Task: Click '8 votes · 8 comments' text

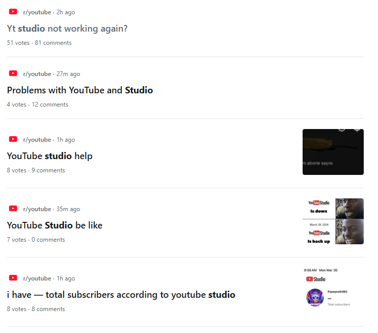Action: pos(36,309)
